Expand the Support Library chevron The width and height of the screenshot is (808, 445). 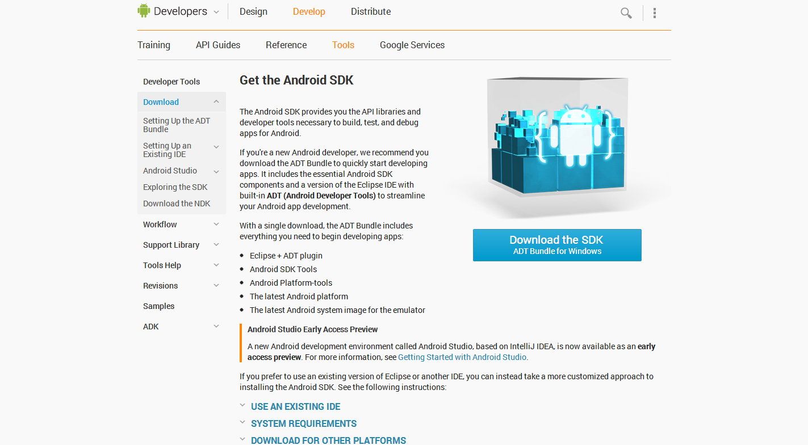pos(216,245)
